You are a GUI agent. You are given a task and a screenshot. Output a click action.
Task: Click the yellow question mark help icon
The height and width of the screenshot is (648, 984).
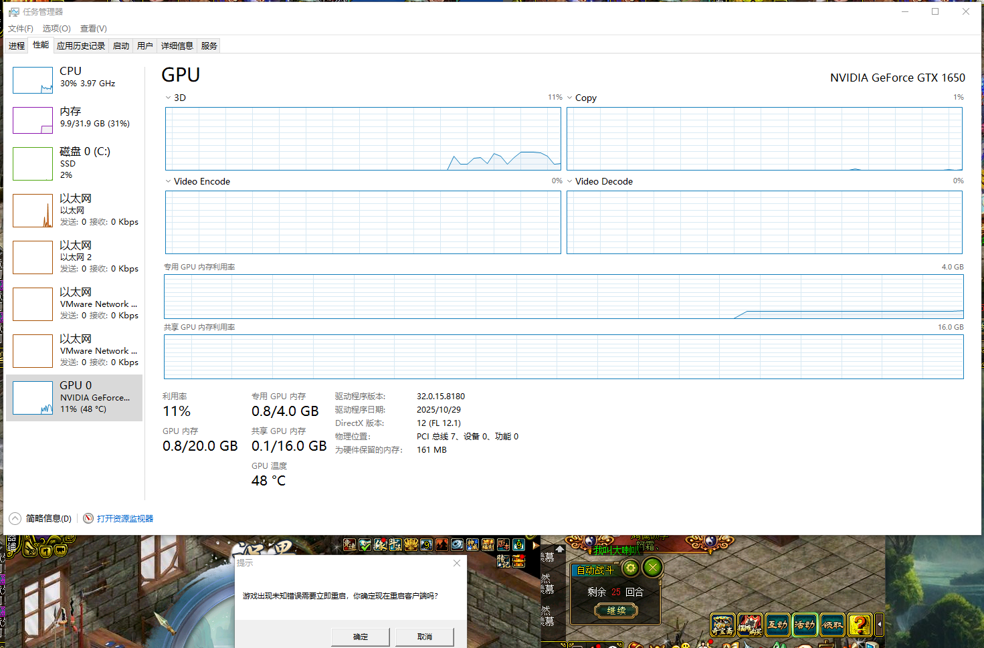coord(860,625)
